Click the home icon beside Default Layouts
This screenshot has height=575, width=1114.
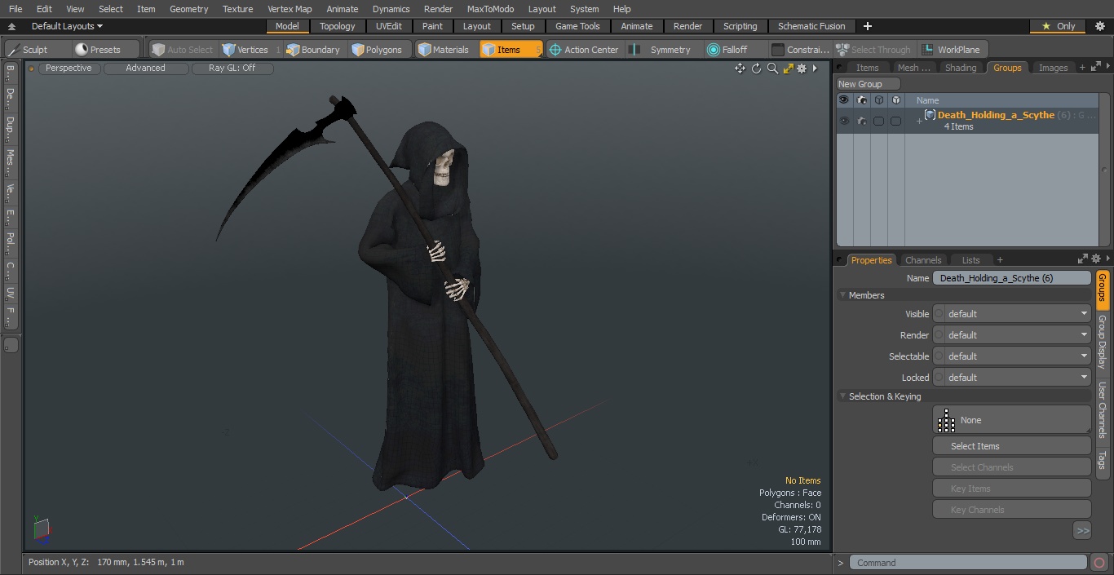click(x=11, y=26)
